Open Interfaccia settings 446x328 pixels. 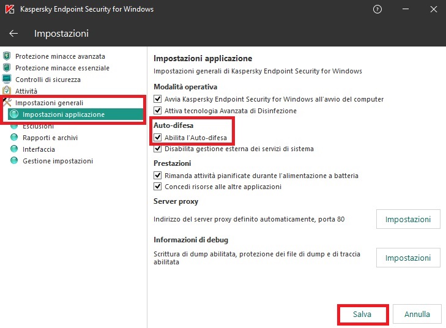(39, 149)
